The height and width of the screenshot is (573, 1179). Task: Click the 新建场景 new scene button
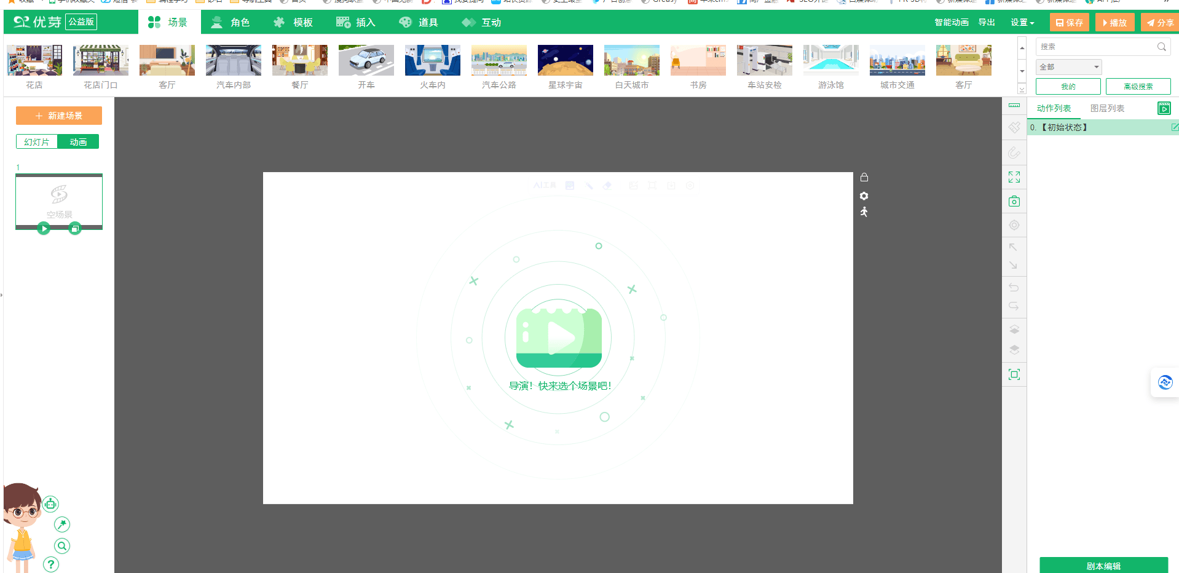[x=59, y=116]
